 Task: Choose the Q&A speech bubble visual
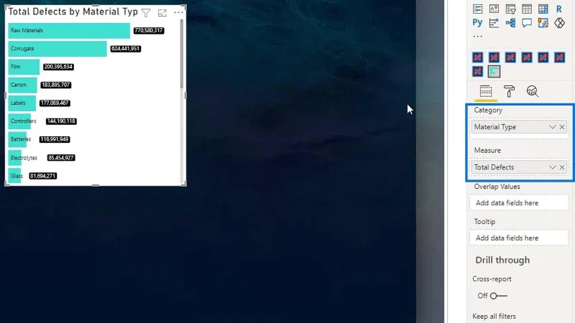527,23
